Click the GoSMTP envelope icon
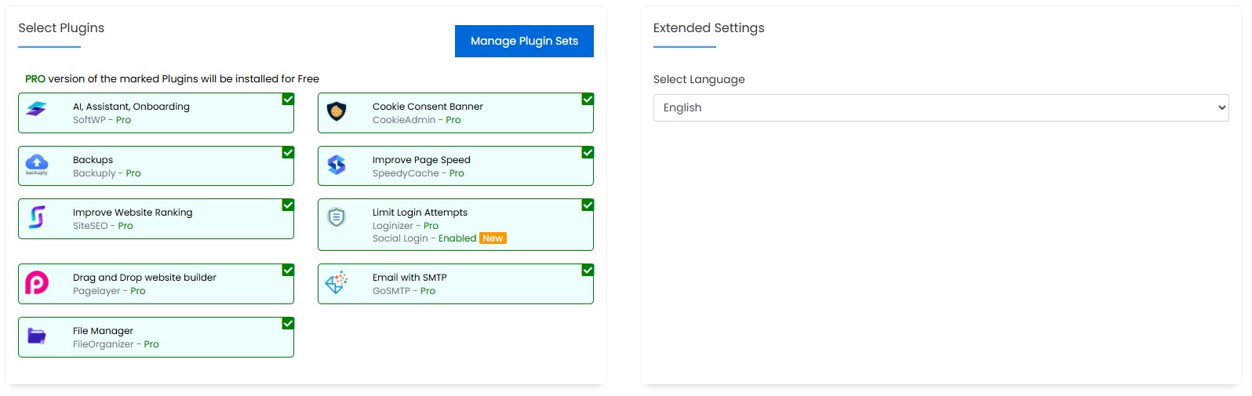The width and height of the screenshot is (1252, 396). 337,282
